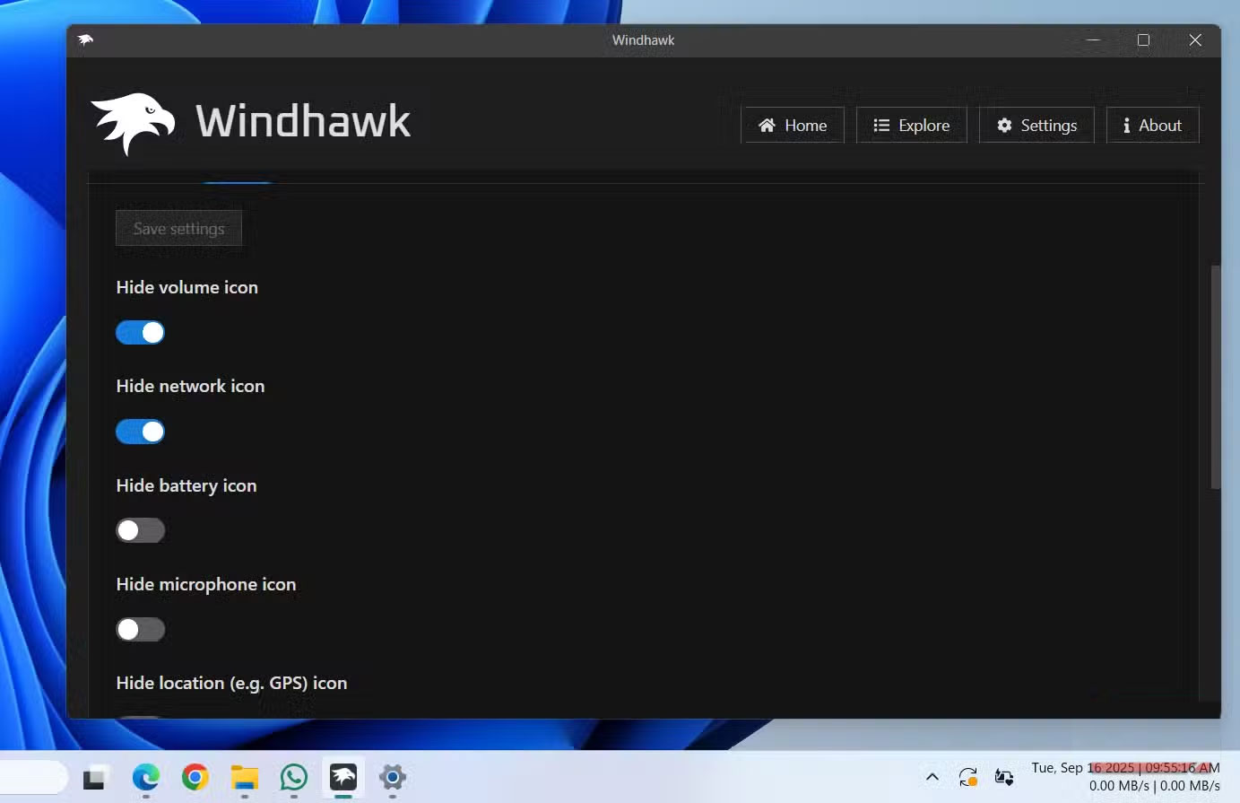The width and height of the screenshot is (1240, 803).
Task: Enable the Hide battery icon toggle
Action: point(141,530)
